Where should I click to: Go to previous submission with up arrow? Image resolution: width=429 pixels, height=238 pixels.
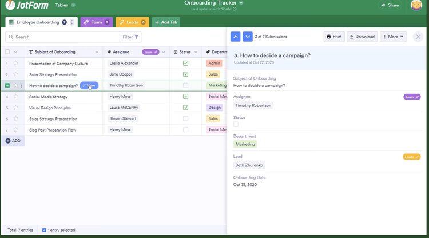[x=235, y=37]
